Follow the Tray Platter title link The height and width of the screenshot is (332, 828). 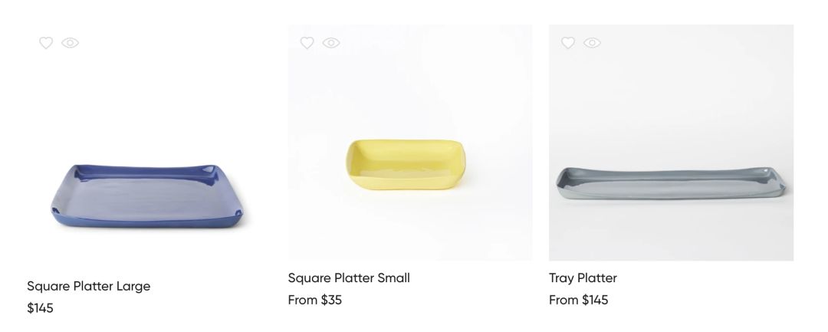pos(583,278)
